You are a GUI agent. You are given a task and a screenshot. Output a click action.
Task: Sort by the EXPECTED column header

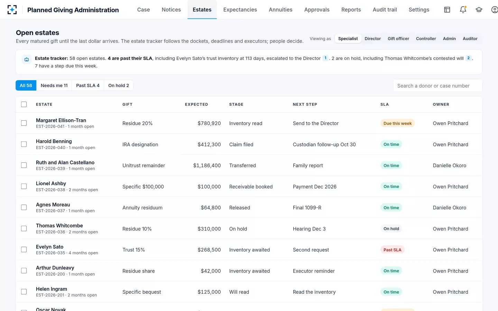click(x=196, y=104)
